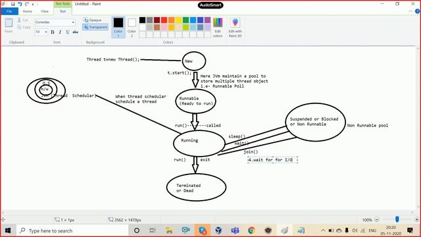Collapse the ribbon with the chevron
Image resolution: width=421 pixels, height=237 pixels.
coord(410,11)
